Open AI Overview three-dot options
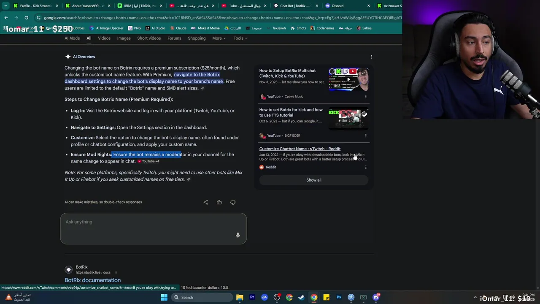 [371, 57]
